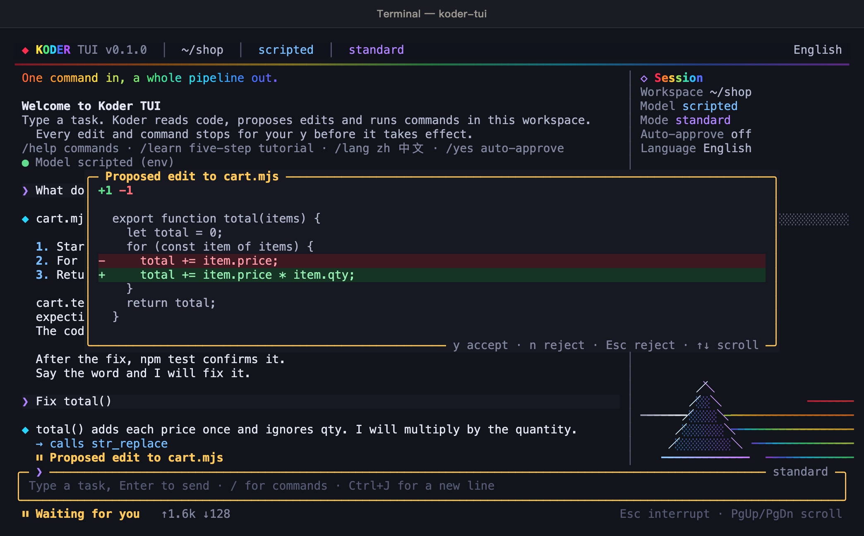
Task: Click 'Model scripted' in Session panel
Action: click(x=689, y=106)
